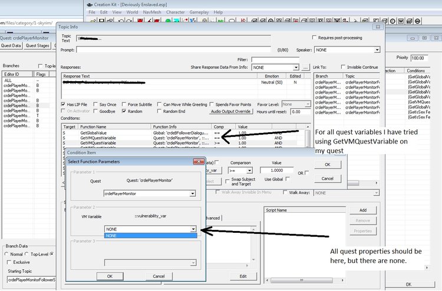Click Cancel in the Condition Item dialog
This screenshot has height=291, width=442.
point(328,179)
